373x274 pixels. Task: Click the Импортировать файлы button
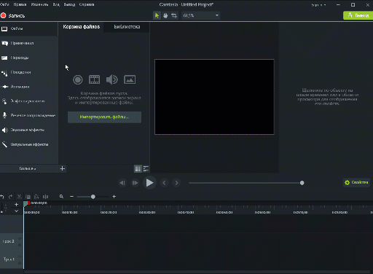coord(104,117)
